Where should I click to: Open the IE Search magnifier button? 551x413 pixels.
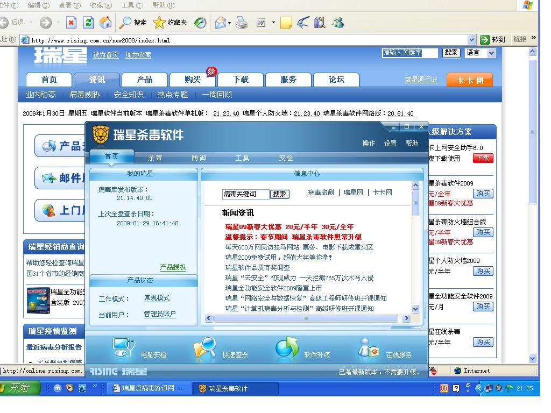[x=132, y=23]
